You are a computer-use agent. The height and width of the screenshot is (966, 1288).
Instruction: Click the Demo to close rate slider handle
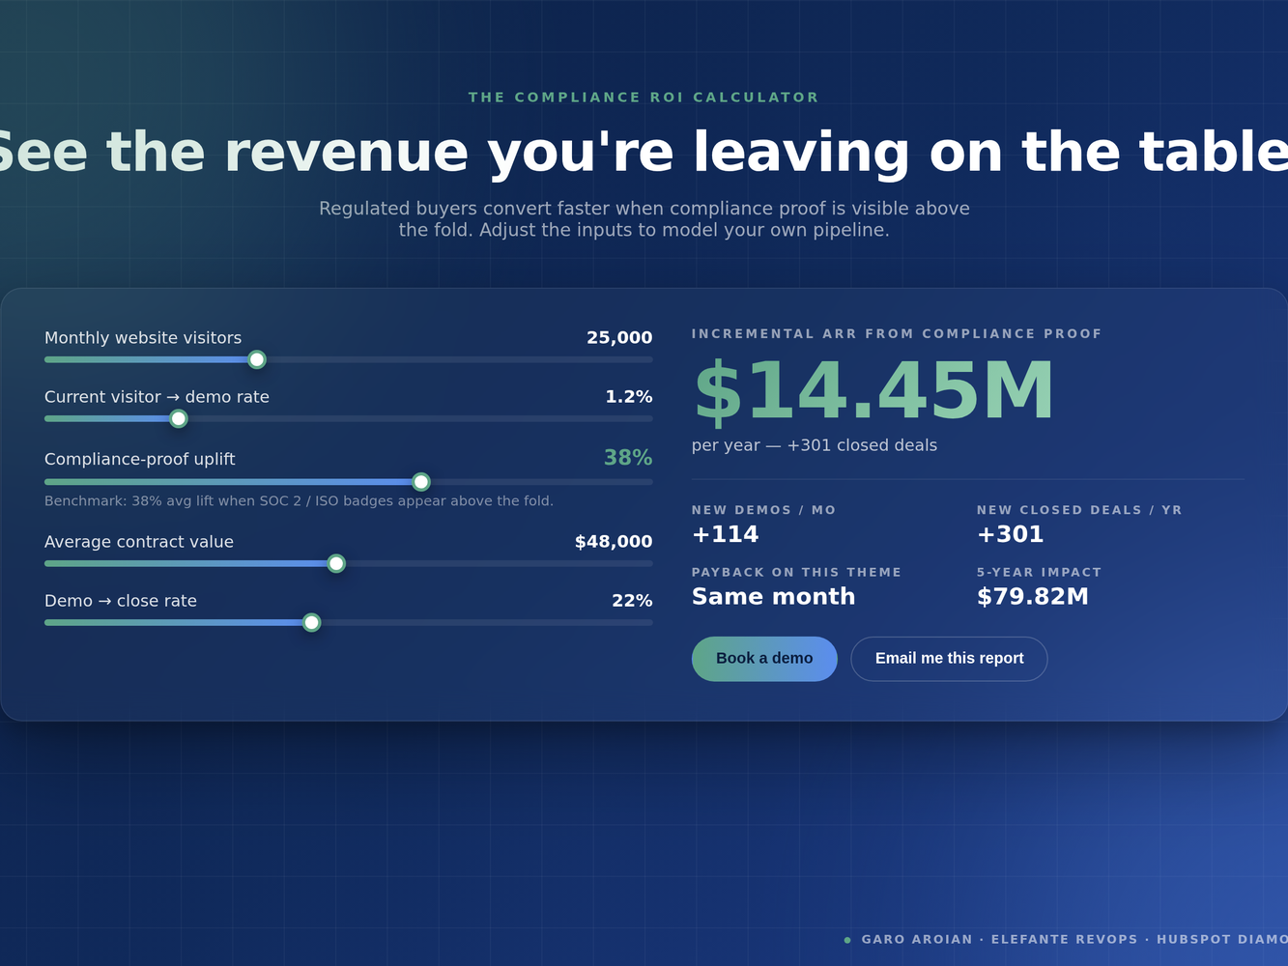pyautogui.click(x=311, y=622)
